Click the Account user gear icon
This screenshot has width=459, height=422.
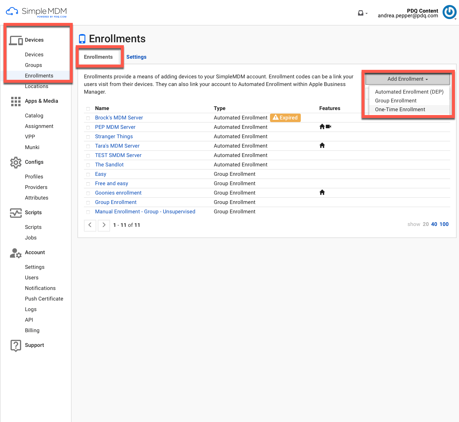(x=16, y=253)
